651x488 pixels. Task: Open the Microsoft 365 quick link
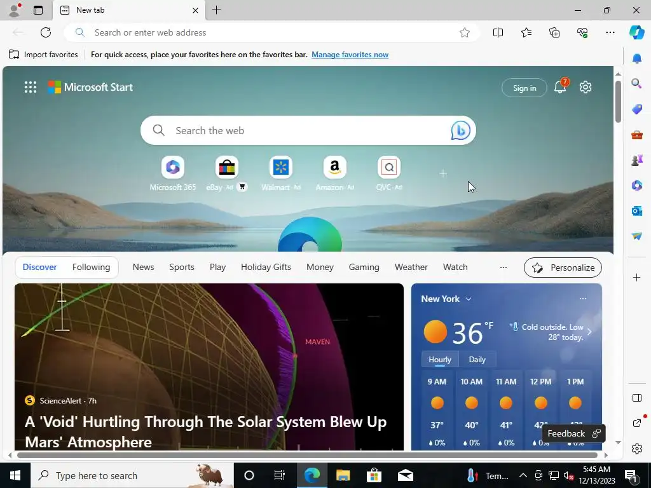pyautogui.click(x=173, y=173)
